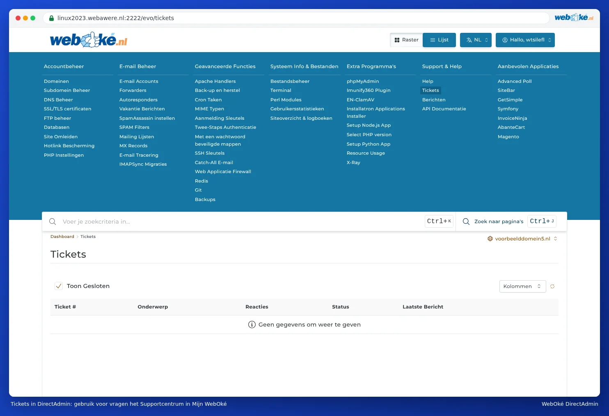The width and height of the screenshot is (609, 416).
Task: Open SSL/TLS certificaten link
Action: click(x=68, y=109)
